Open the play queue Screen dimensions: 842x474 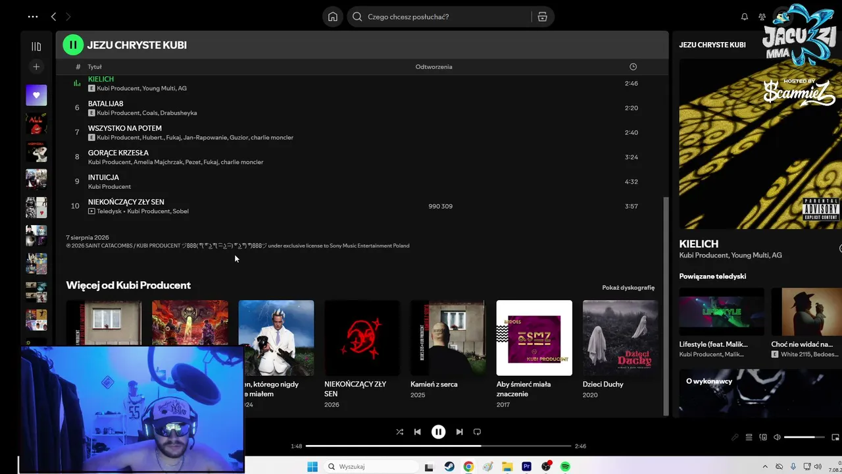point(749,437)
